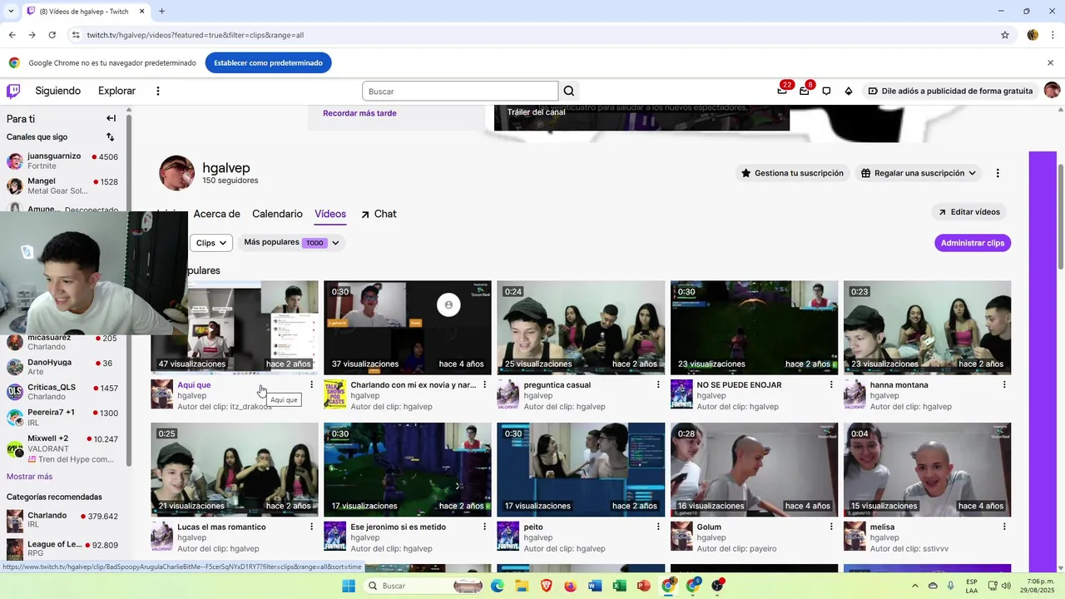Click the Twitch search input field
This screenshot has width=1065, height=599.
pyautogui.click(x=460, y=92)
